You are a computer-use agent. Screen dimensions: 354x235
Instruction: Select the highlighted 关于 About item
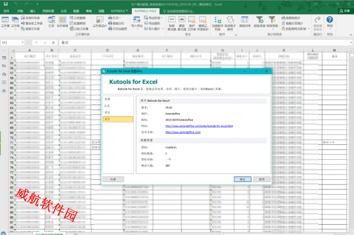click(x=118, y=119)
